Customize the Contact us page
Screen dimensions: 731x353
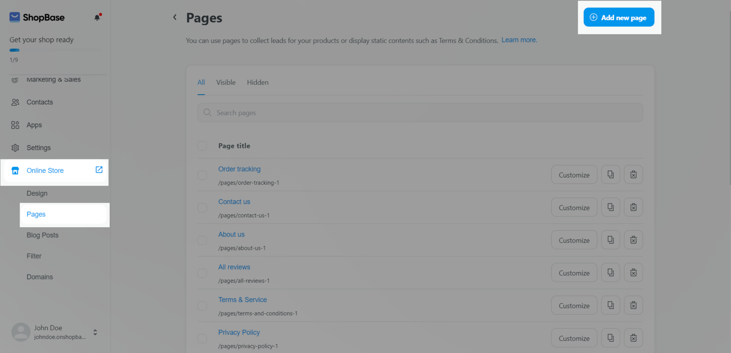[x=574, y=208]
